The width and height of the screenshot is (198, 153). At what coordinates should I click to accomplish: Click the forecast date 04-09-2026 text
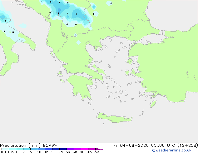(134, 145)
